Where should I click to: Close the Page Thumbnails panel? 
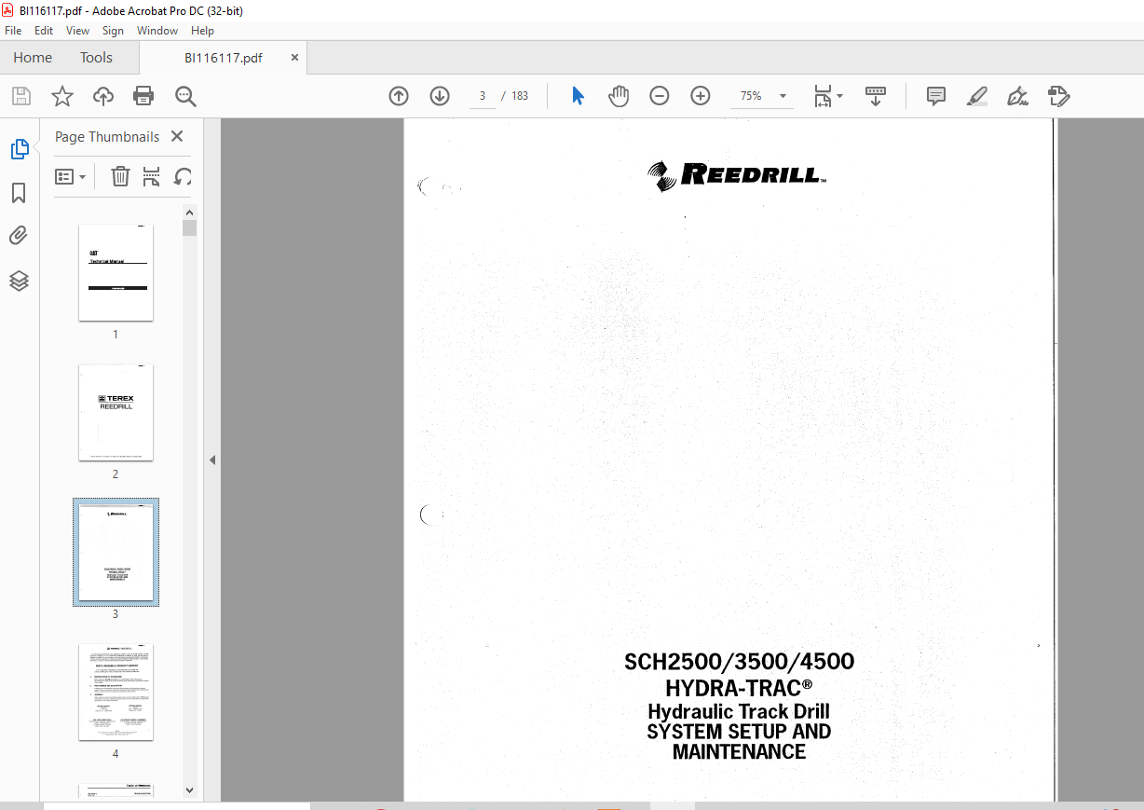[x=177, y=136]
